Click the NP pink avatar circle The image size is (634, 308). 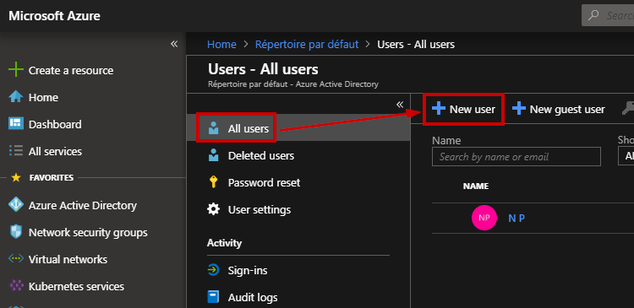point(484,218)
